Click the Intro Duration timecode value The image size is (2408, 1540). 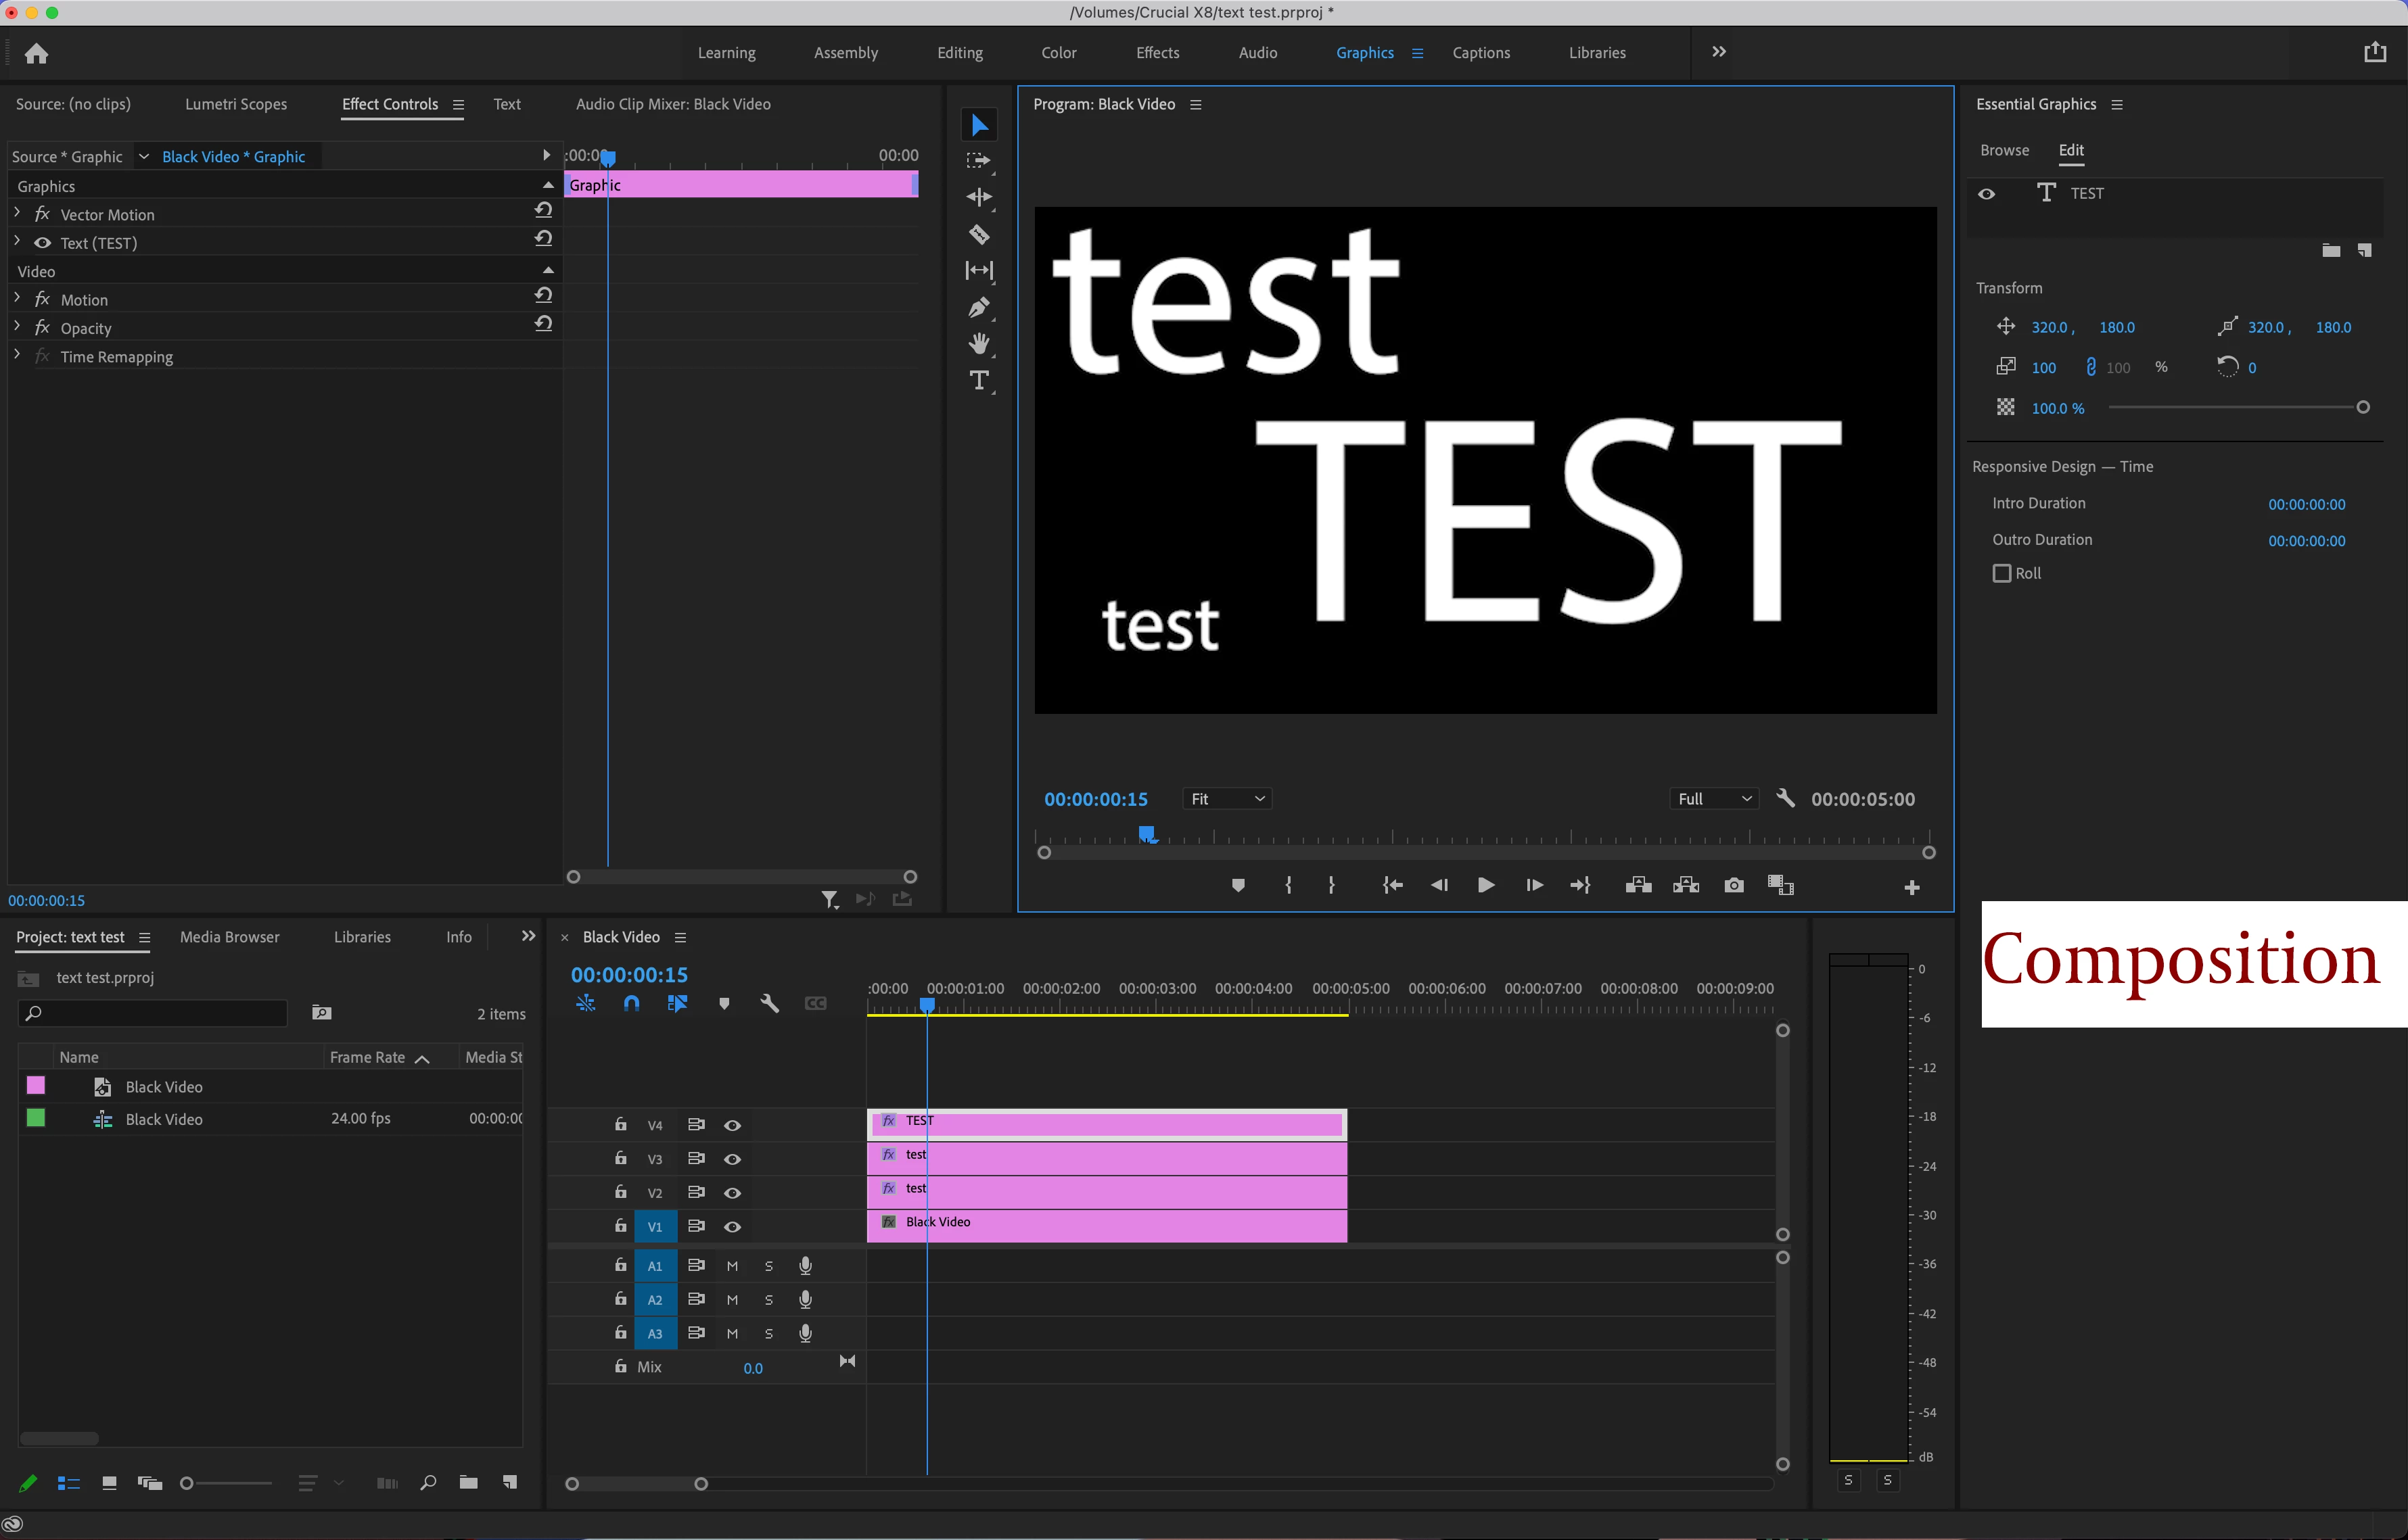click(x=2306, y=504)
